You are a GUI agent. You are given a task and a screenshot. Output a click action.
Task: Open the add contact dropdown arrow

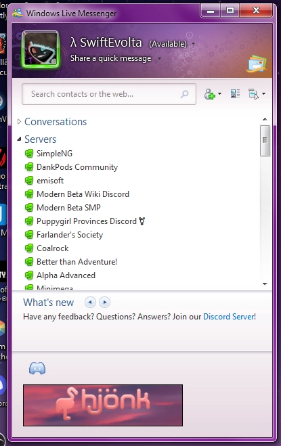point(219,93)
